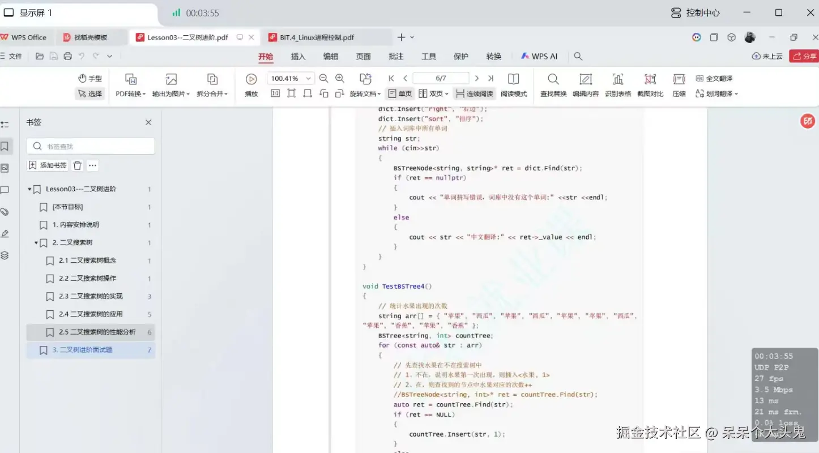Click the page number field 6/7
This screenshot has width=819, height=453.
tap(441, 79)
